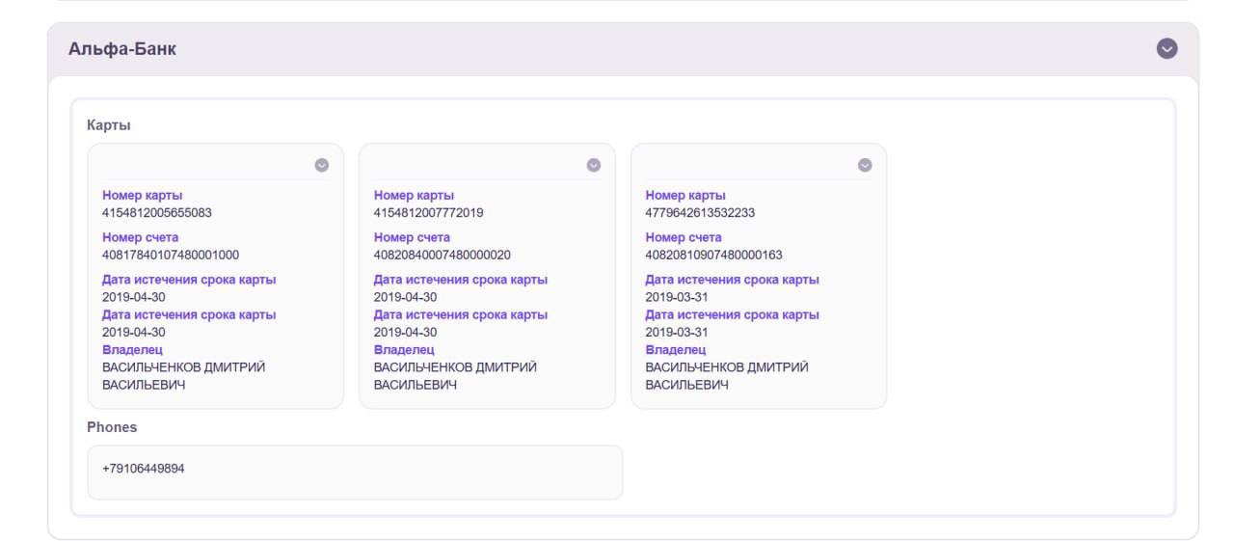
Task: Click the first card's Номер счета label
Action: pos(140,238)
